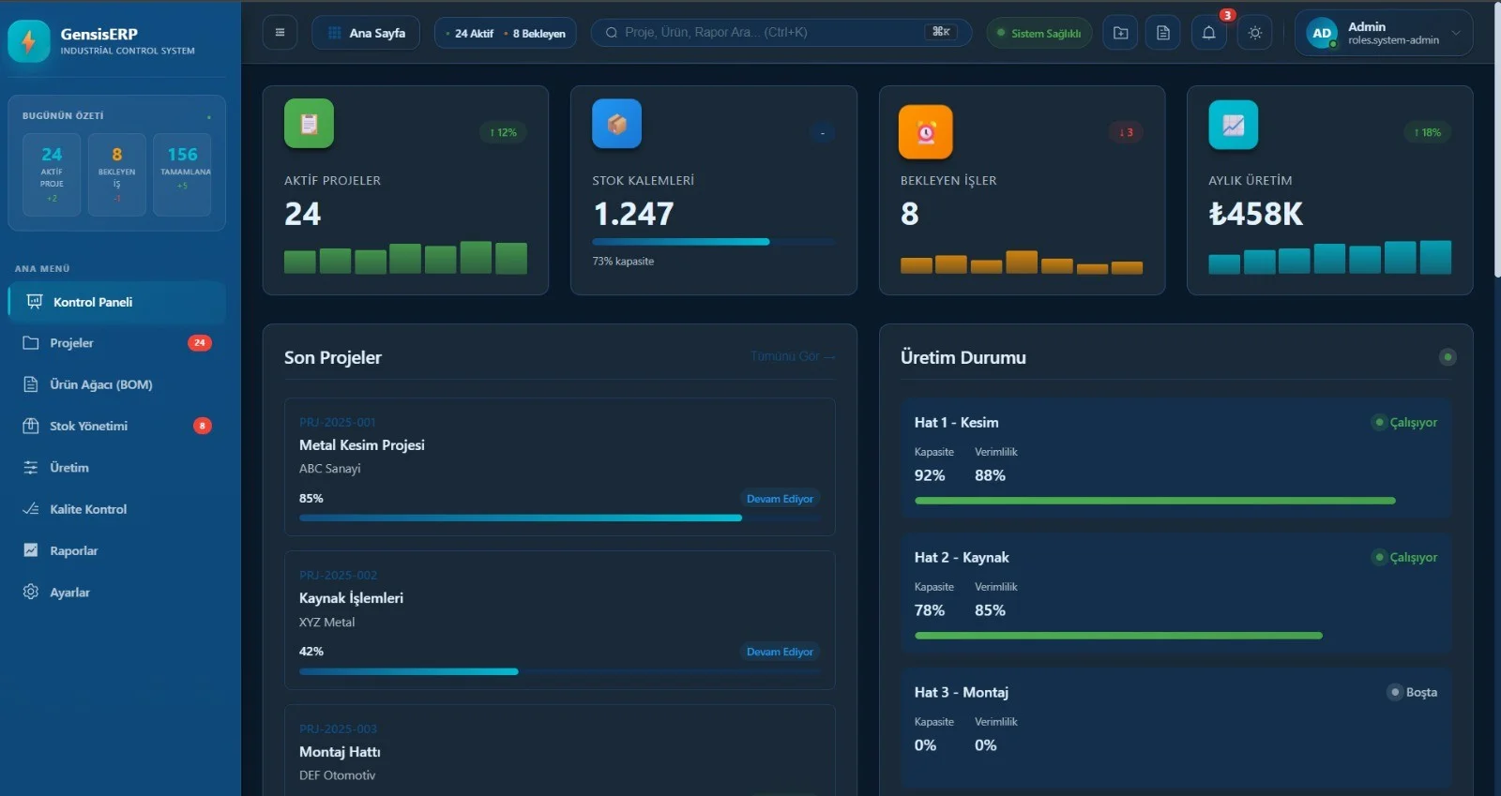This screenshot has width=1501, height=796.
Task: Click the Sistem Sağlıklı status badge
Action: 1039,33
